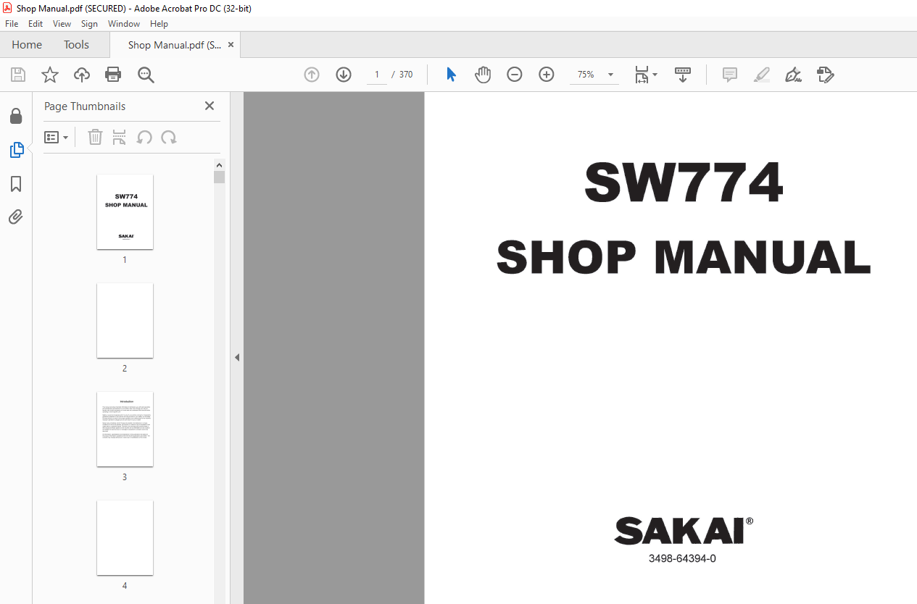Open the Fill & Sign pen tool
Screen dimensions: 917x604
point(793,75)
